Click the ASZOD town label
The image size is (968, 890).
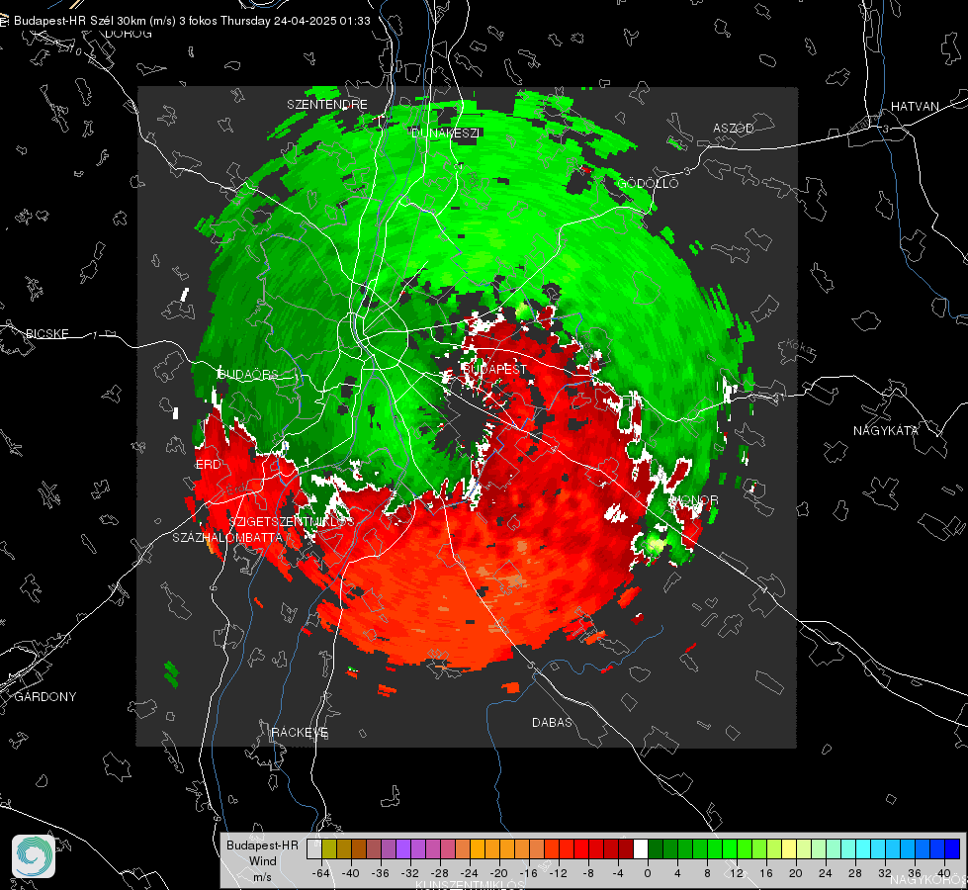(x=734, y=128)
